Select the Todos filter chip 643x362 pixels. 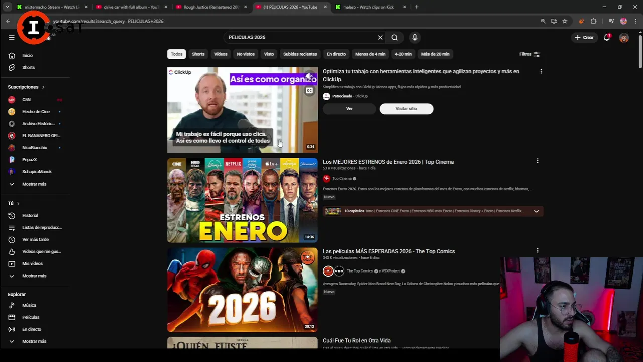[177, 54]
